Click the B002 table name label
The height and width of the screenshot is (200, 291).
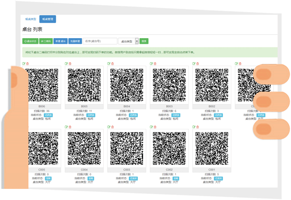pos(212,107)
